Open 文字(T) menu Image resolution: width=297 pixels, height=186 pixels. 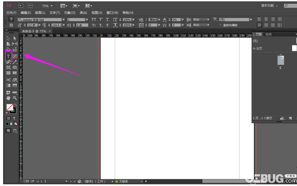pyautogui.click(x=55, y=13)
